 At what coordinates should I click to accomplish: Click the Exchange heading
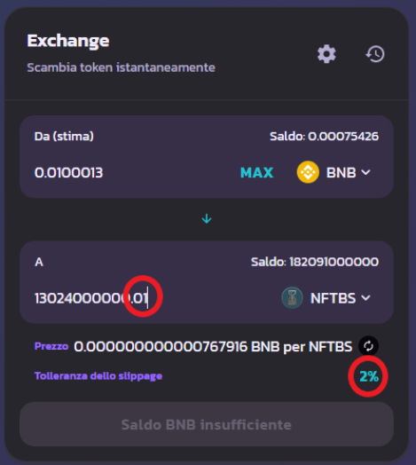[68, 41]
